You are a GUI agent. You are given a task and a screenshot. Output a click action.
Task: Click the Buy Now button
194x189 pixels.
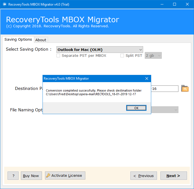point(31,176)
